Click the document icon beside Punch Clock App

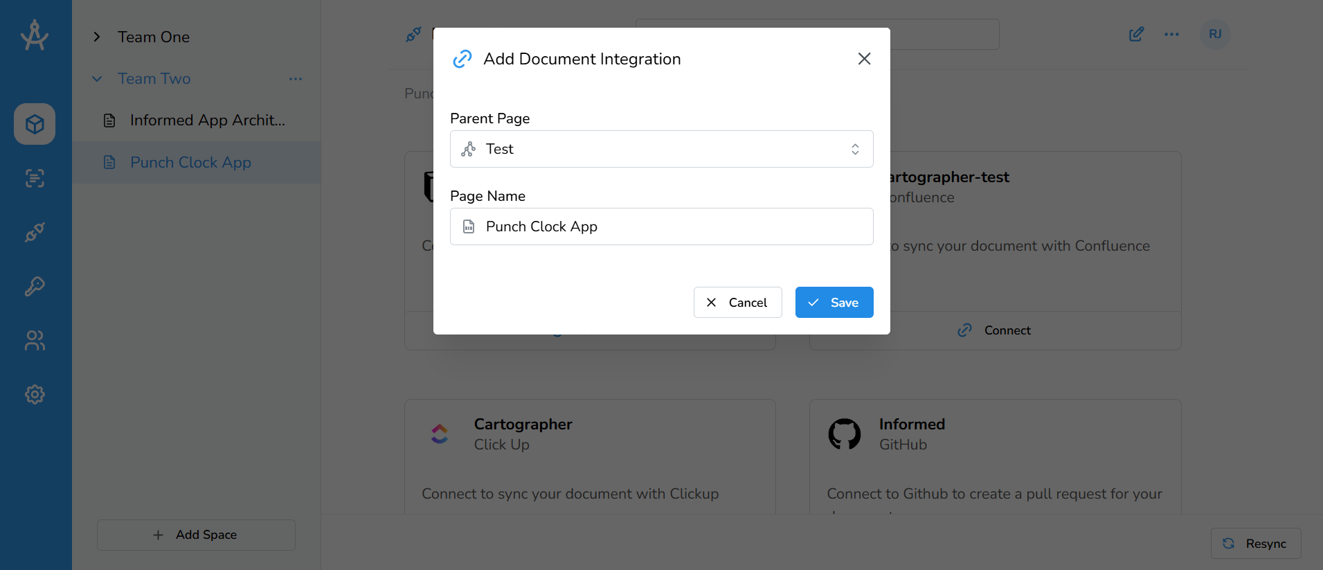pos(109,162)
